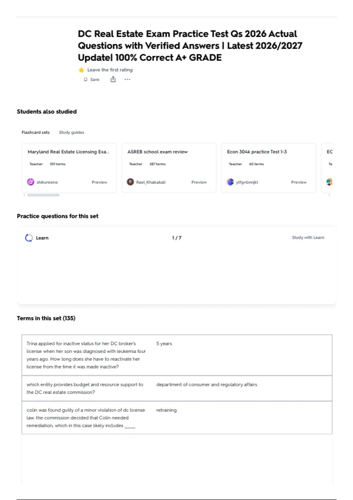Click the right arrow of the card carousel

(x=329, y=195)
